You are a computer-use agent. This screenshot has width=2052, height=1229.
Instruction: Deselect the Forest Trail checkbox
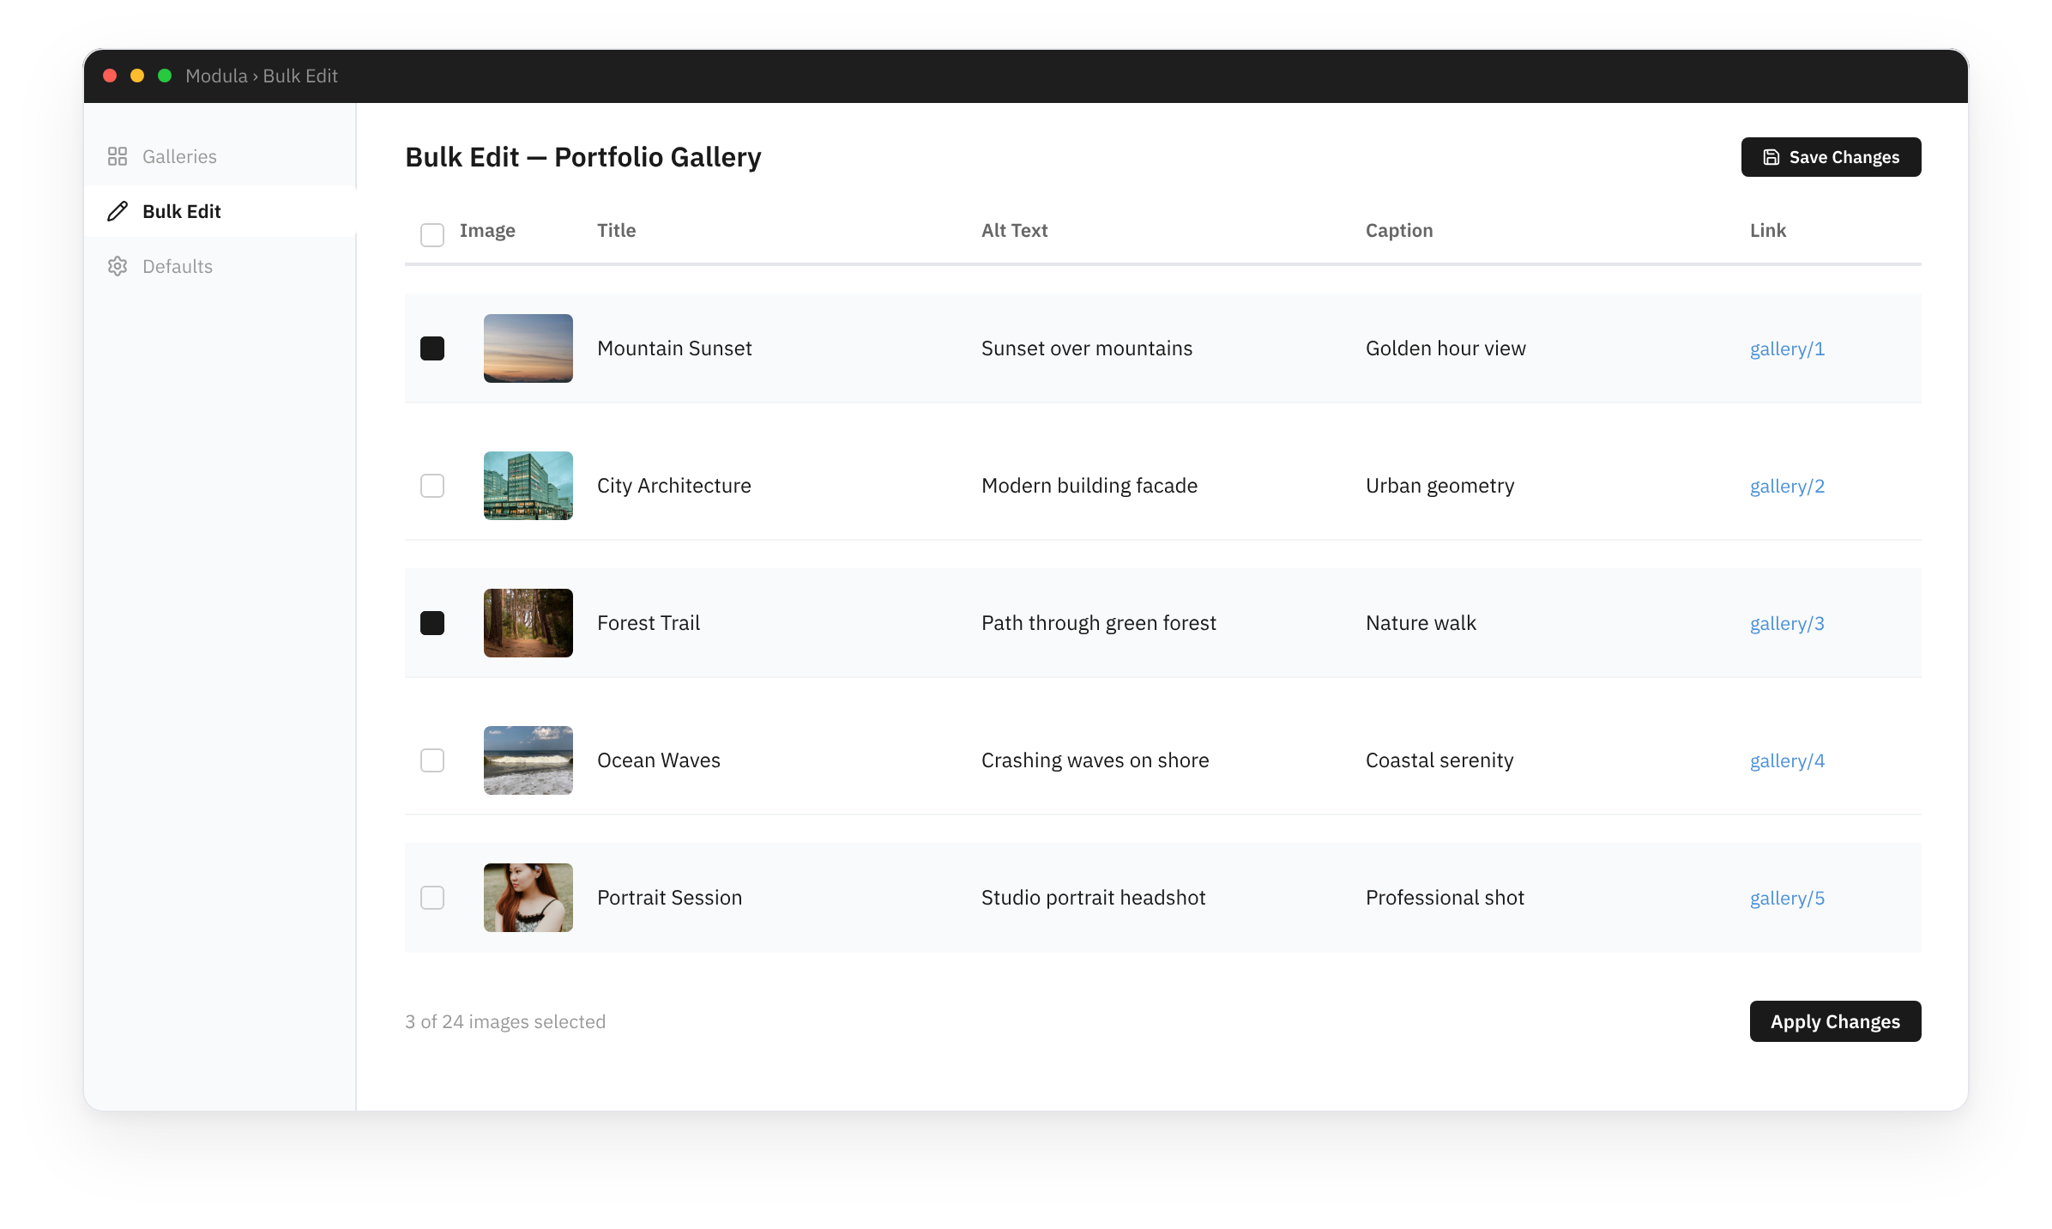click(432, 623)
